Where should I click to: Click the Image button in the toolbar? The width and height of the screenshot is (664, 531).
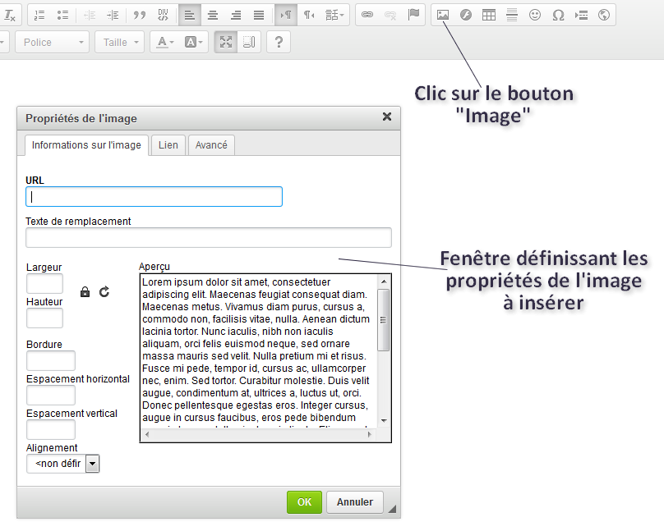pyautogui.click(x=443, y=15)
